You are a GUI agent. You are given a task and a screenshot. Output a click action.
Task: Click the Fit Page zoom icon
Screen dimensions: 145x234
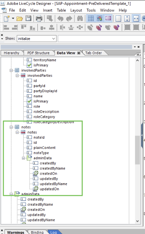tap(127, 19)
